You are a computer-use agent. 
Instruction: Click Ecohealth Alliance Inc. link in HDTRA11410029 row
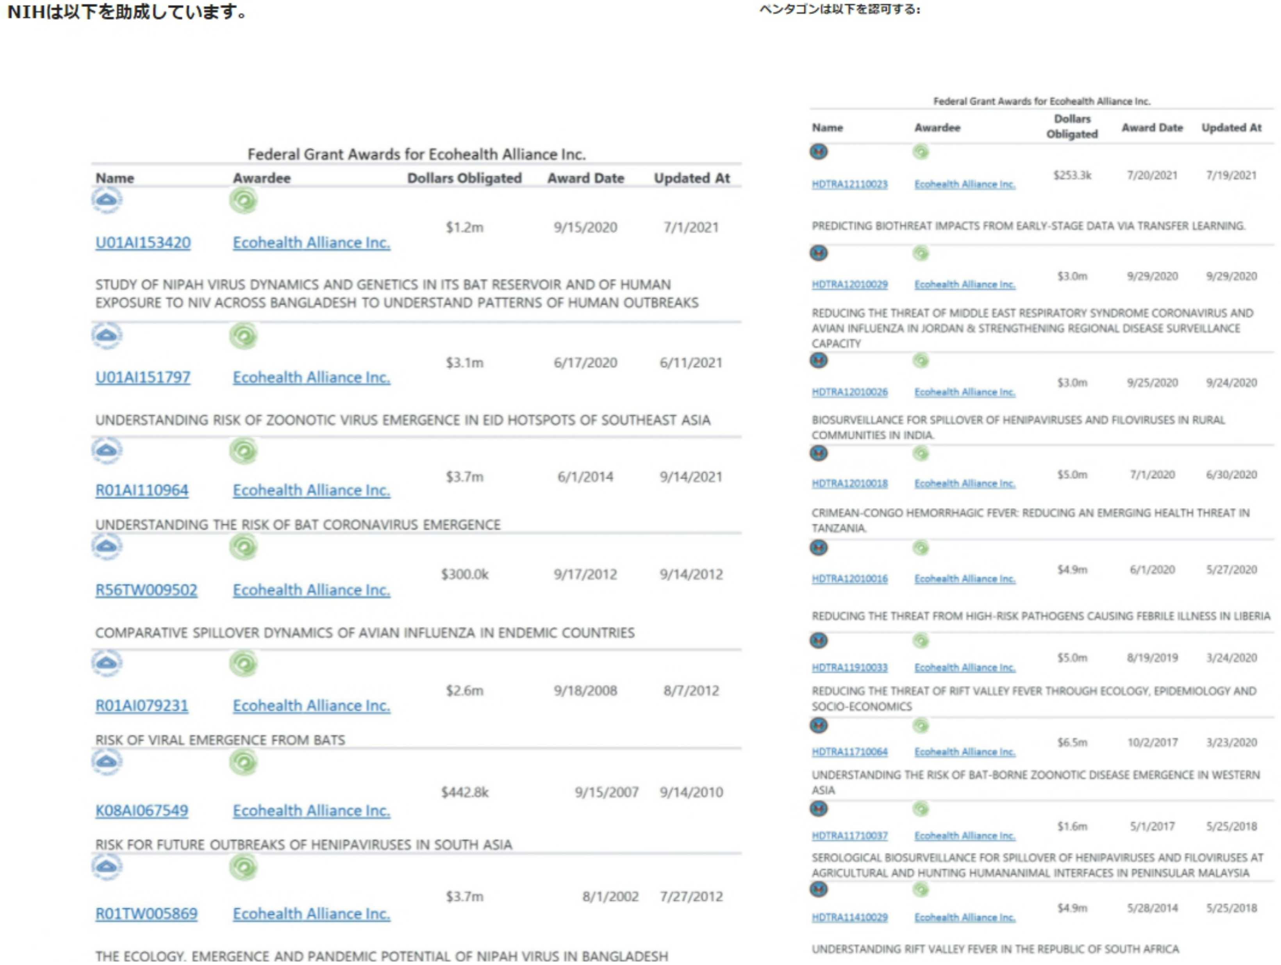[965, 918]
